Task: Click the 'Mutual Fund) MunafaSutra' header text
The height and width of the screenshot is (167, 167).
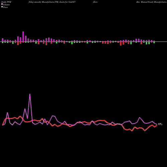Action: pyautogui.click(x=154, y=2)
